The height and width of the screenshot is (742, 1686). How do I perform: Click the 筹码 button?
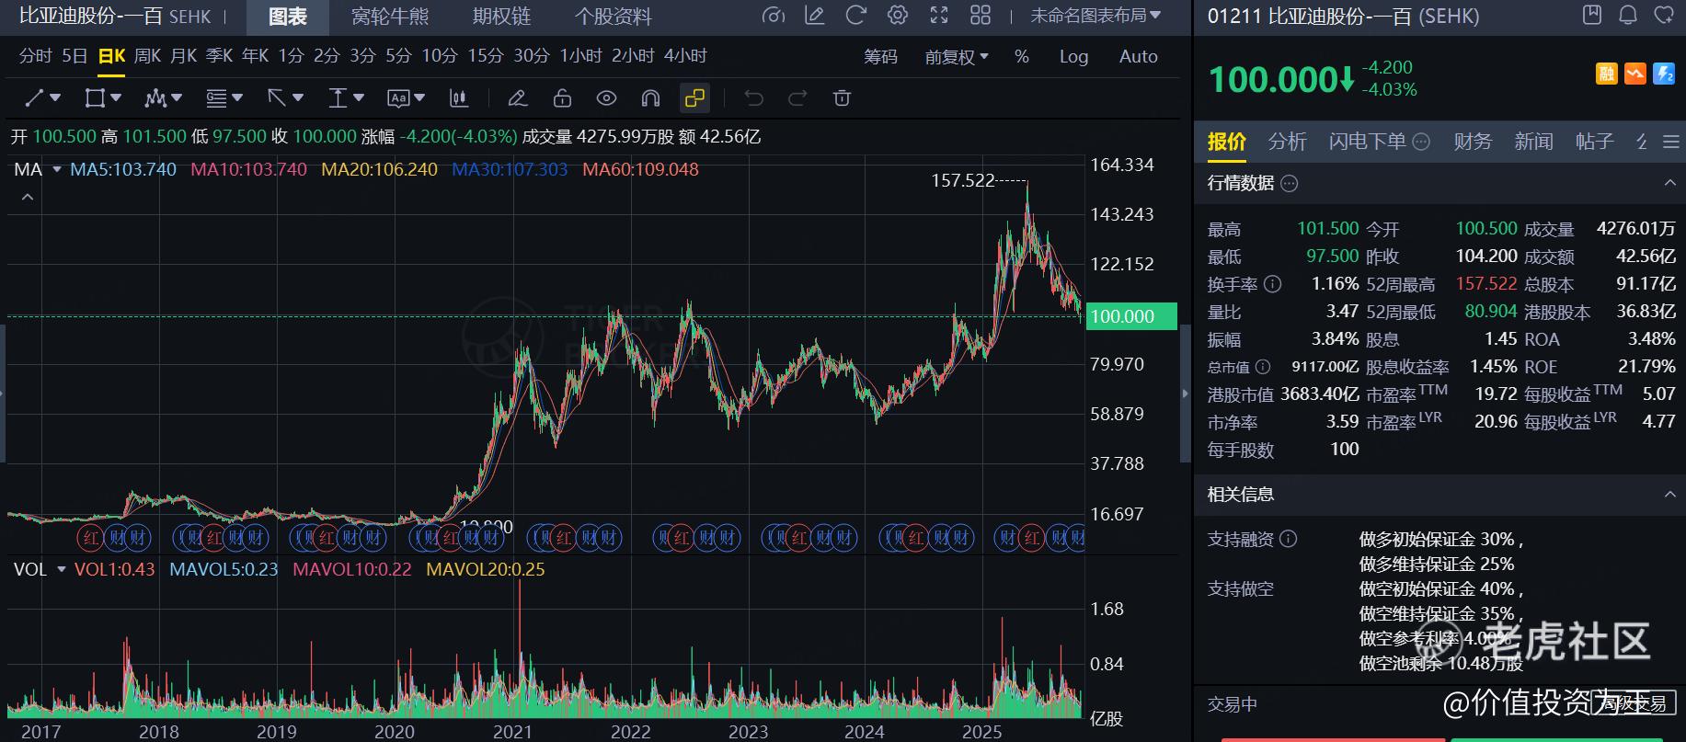point(880,57)
